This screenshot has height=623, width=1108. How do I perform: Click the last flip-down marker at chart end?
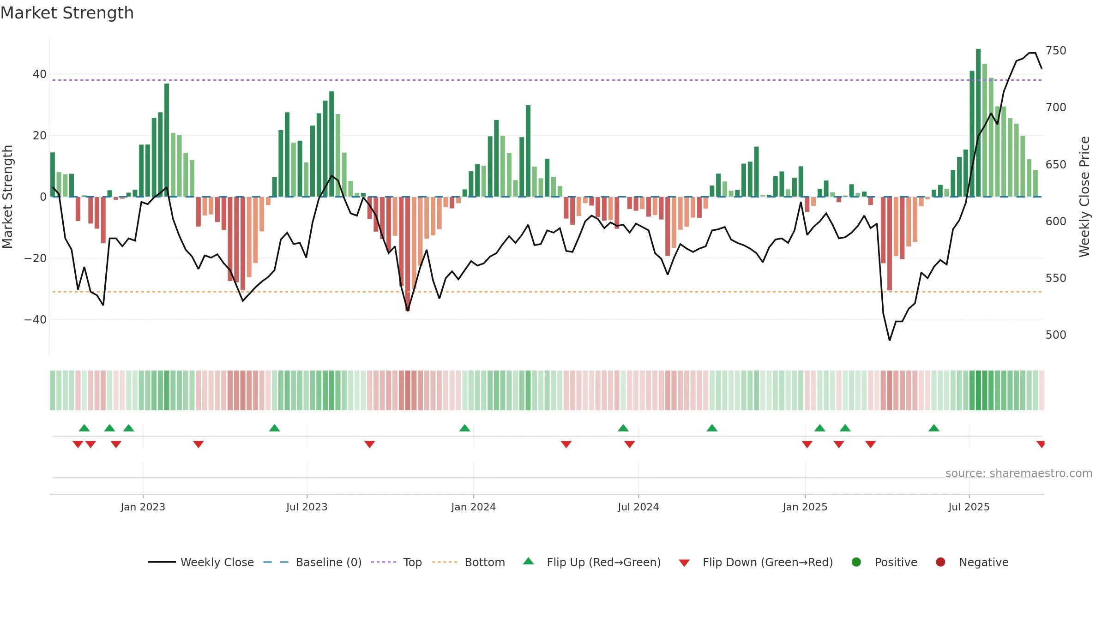coord(1041,444)
